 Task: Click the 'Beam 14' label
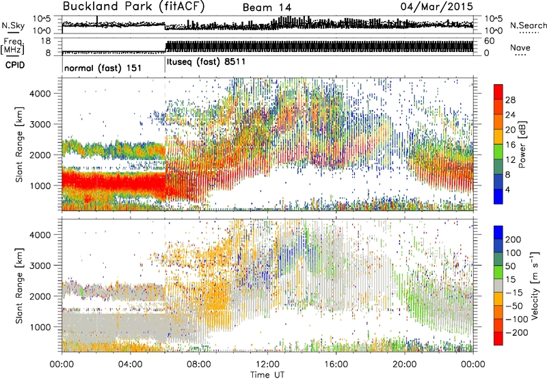click(x=267, y=8)
